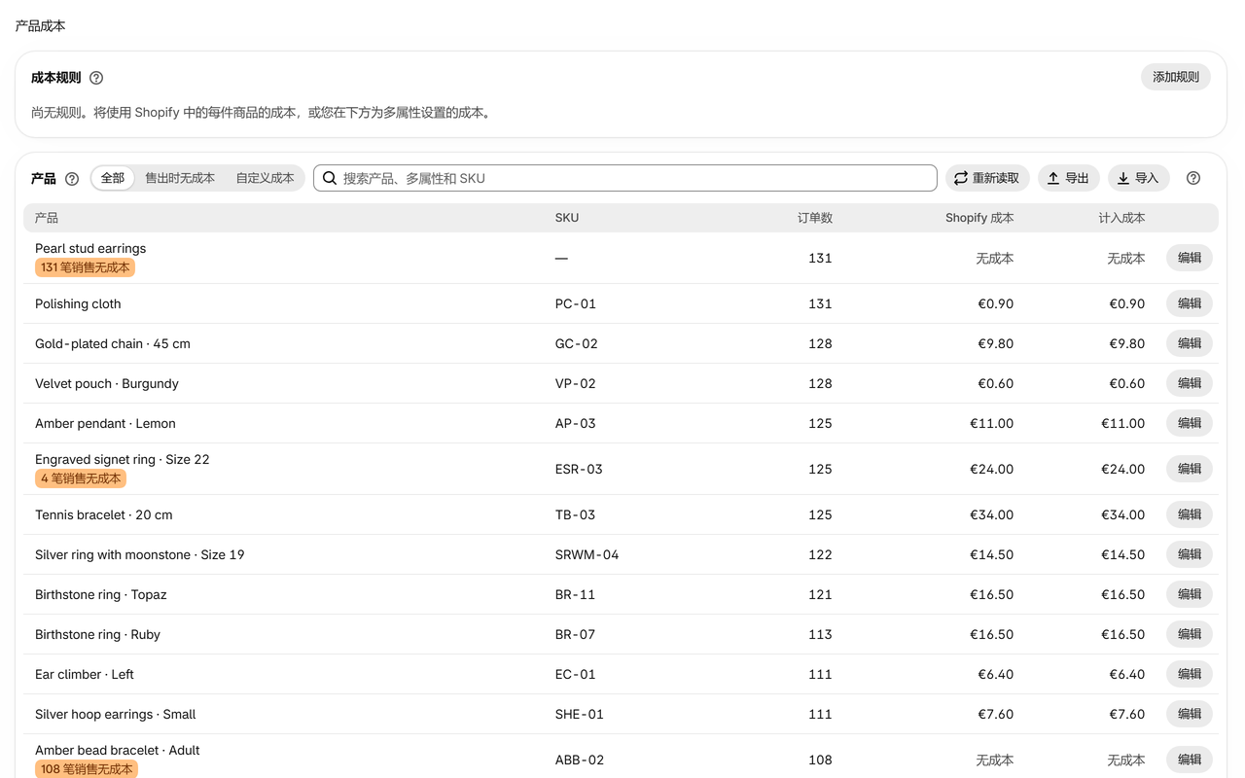Edit Birthstone ring Topaz row
Viewport: 1245px width, 778px height.
click(1190, 594)
